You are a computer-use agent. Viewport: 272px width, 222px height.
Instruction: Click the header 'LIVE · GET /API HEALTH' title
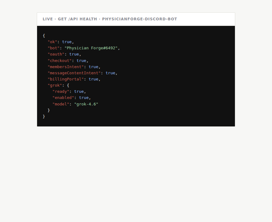110,19
